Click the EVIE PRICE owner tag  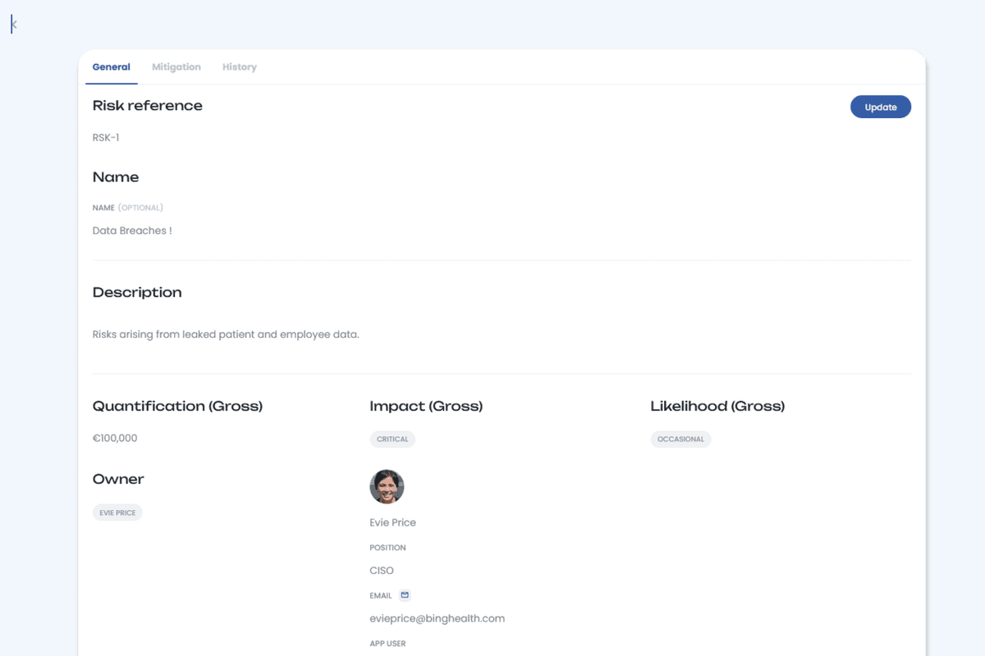point(117,512)
